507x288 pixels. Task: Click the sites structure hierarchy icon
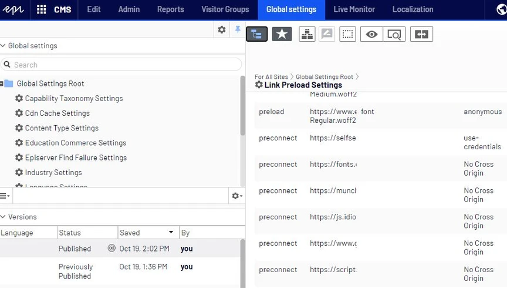point(307,34)
